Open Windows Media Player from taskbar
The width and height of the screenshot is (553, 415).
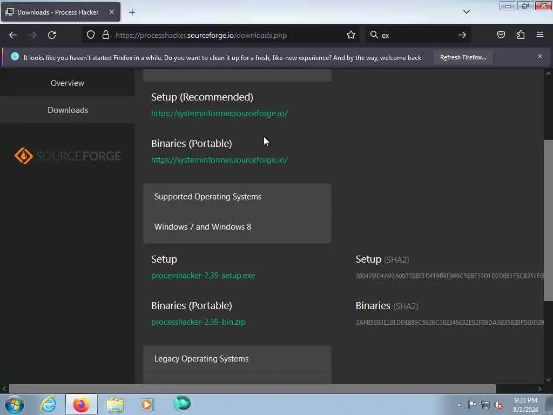click(147, 404)
